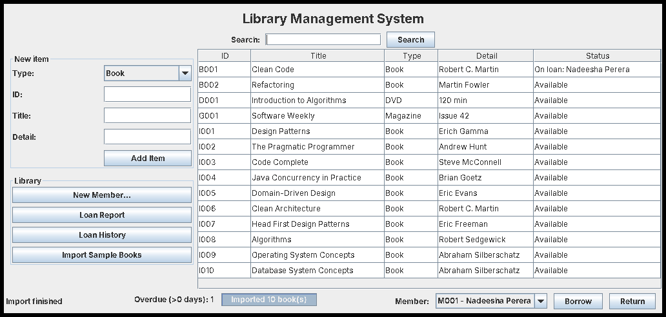Select Operating System Concepts row

[429, 255]
